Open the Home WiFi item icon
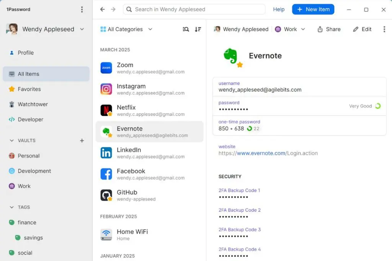This screenshot has width=392, height=261. [x=106, y=235]
